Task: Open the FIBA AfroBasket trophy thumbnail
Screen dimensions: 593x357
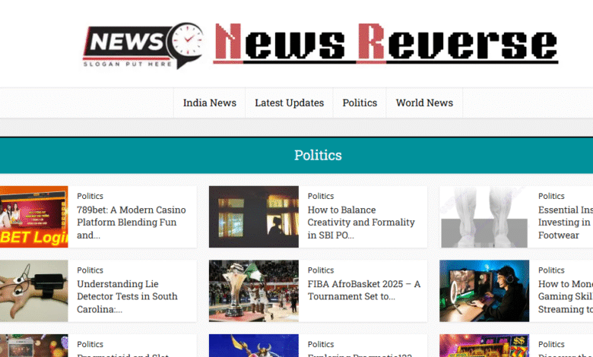Action: pyautogui.click(x=254, y=291)
